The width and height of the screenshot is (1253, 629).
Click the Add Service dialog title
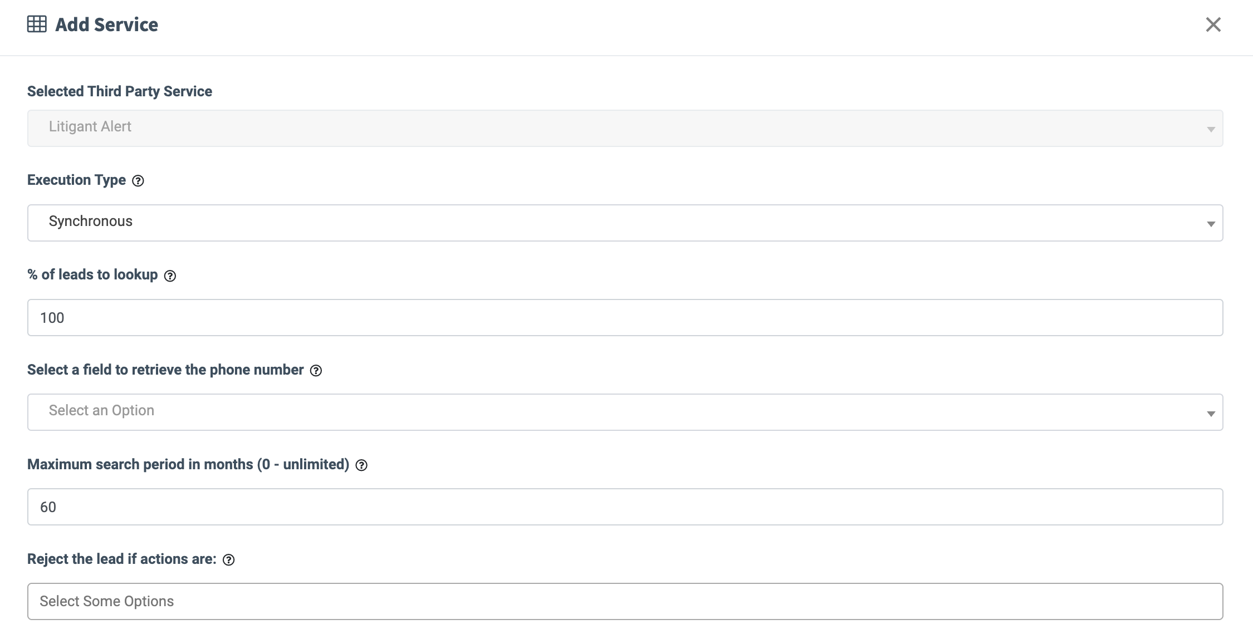point(106,24)
